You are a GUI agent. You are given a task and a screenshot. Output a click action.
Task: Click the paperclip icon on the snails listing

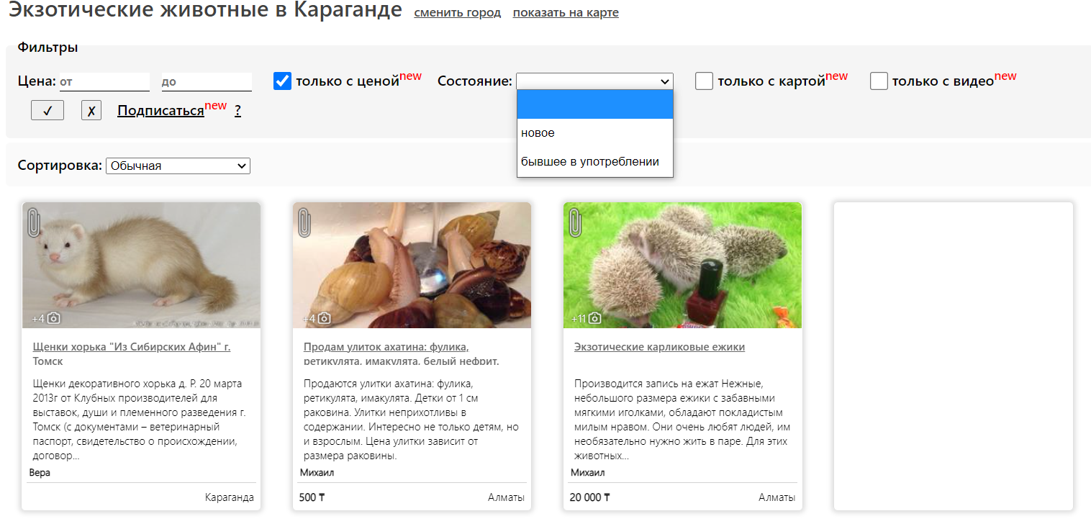tap(304, 222)
